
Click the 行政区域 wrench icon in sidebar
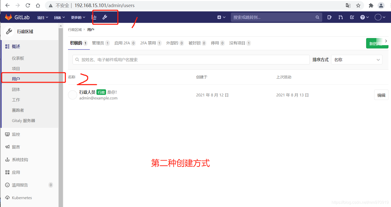pyautogui.click(x=9, y=31)
